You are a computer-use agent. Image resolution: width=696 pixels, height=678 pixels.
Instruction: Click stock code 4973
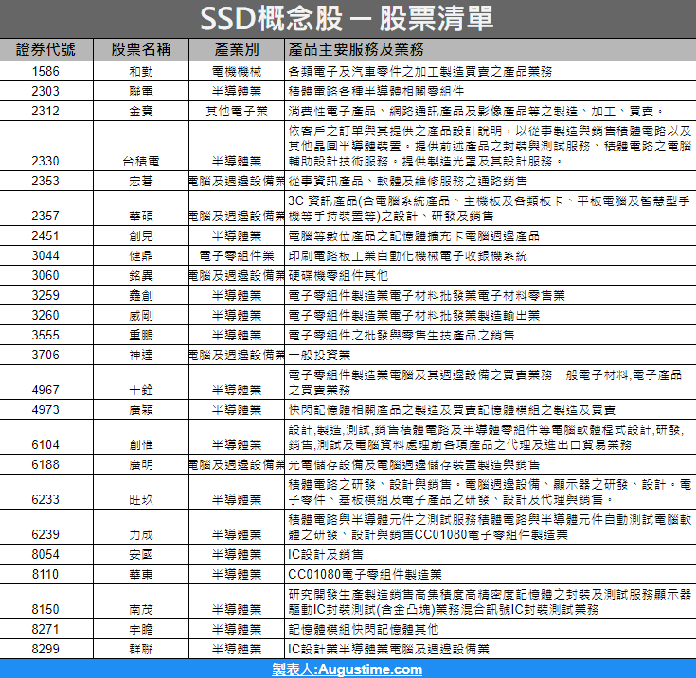[45, 409]
